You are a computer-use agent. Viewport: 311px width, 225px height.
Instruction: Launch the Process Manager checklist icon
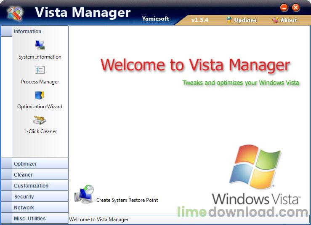[40, 70]
